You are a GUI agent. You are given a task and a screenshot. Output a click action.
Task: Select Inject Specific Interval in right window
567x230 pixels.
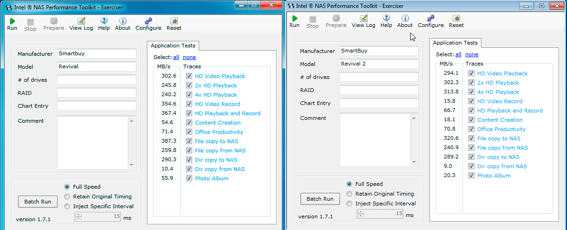point(349,204)
